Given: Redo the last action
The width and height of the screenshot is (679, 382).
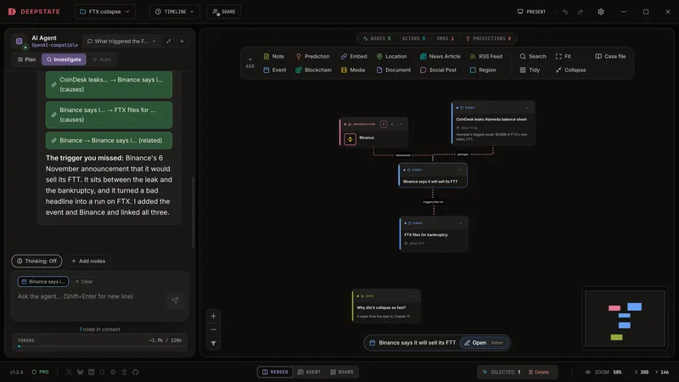Looking at the screenshot, I should click(581, 12).
